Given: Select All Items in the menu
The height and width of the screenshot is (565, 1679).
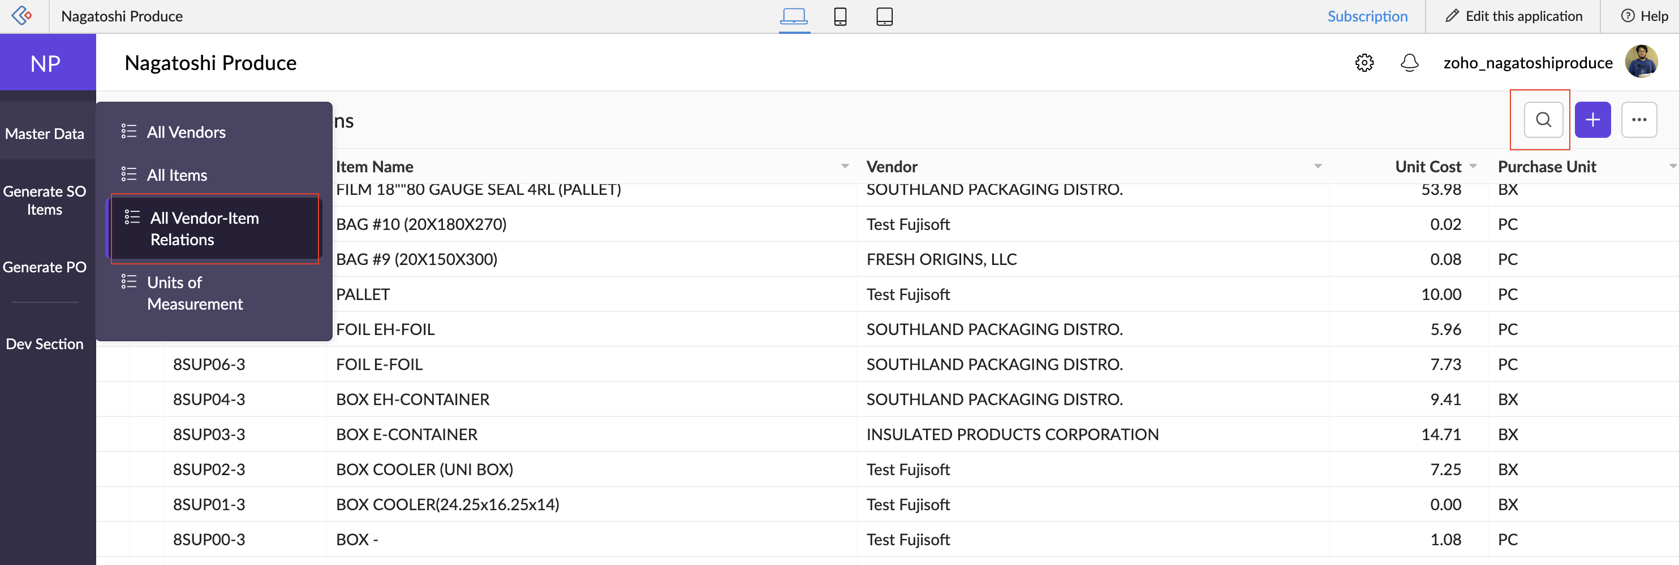Looking at the screenshot, I should tap(176, 175).
